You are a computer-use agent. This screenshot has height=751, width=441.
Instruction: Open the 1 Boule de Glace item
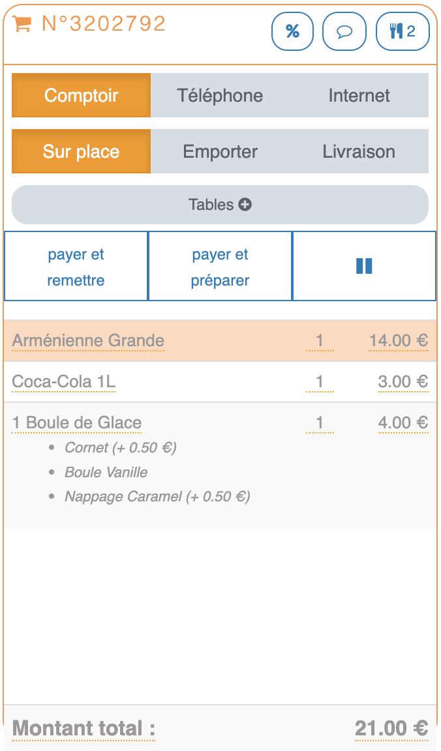pos(77,423)
